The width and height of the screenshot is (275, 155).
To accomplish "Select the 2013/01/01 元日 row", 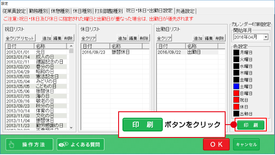I will [36, 52].
